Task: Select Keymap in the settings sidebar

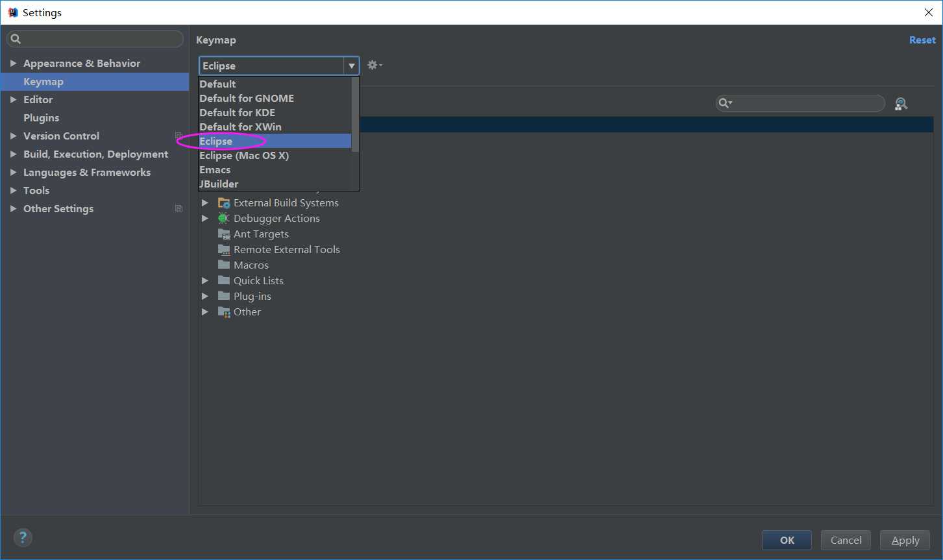Action: (95, 82)
